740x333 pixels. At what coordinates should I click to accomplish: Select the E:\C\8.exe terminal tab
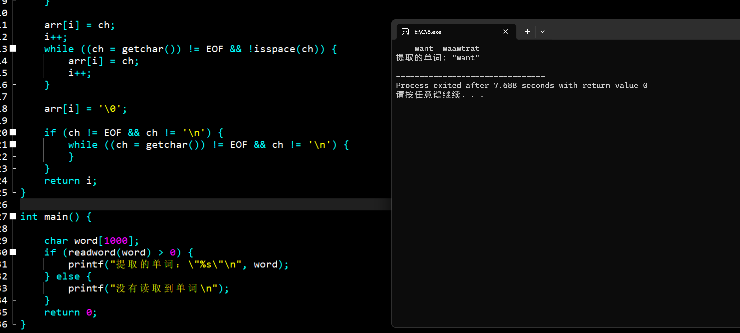coord(457,32)
